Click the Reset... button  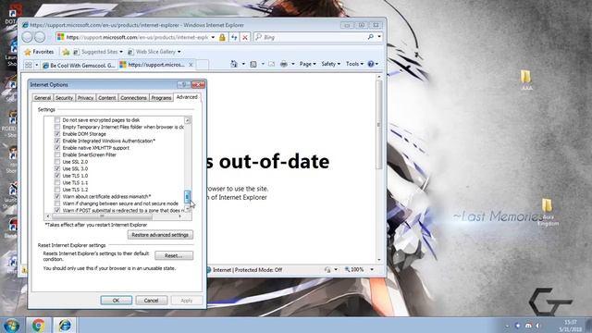coord(174,255)
